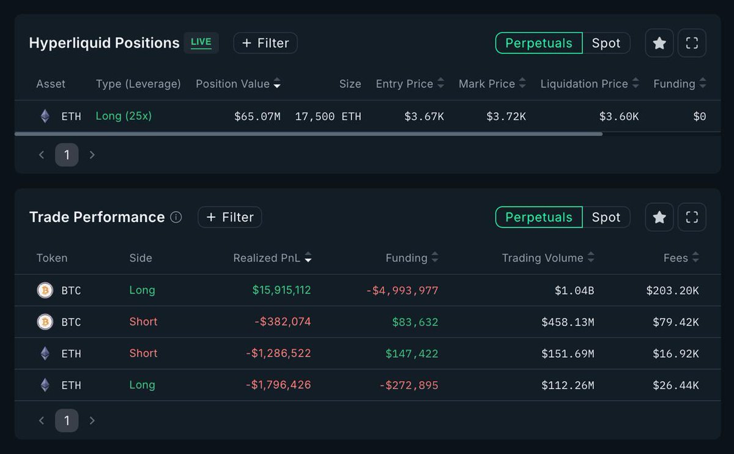Click the ETH icon in Positions row
The image size is (734, 454).
(45, 116)
